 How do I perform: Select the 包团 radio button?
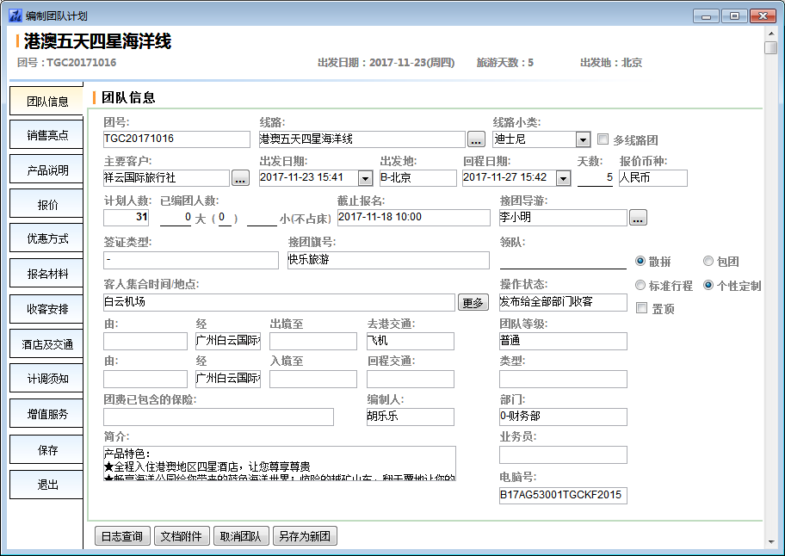tap(708, 261)
